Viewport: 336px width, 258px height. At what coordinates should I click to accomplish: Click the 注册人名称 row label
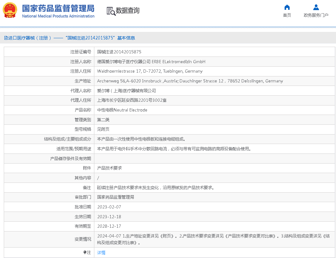[81, 62]
